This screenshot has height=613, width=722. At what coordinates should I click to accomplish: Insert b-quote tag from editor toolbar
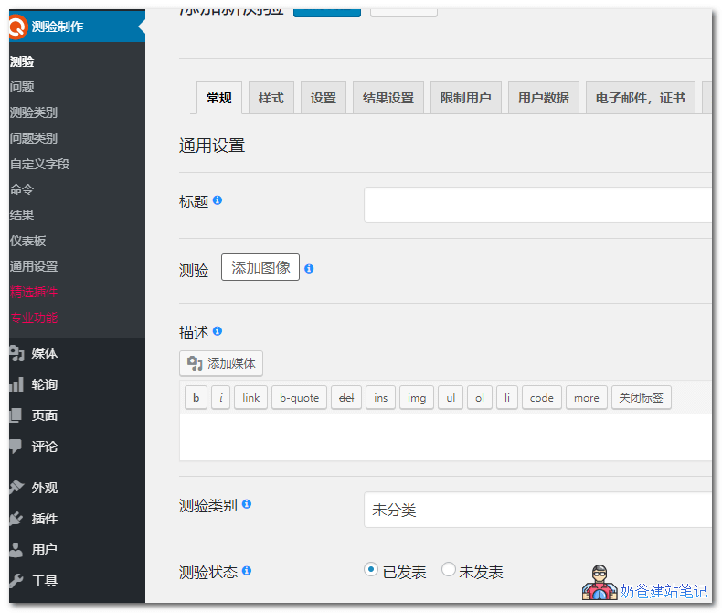(299, 398)
